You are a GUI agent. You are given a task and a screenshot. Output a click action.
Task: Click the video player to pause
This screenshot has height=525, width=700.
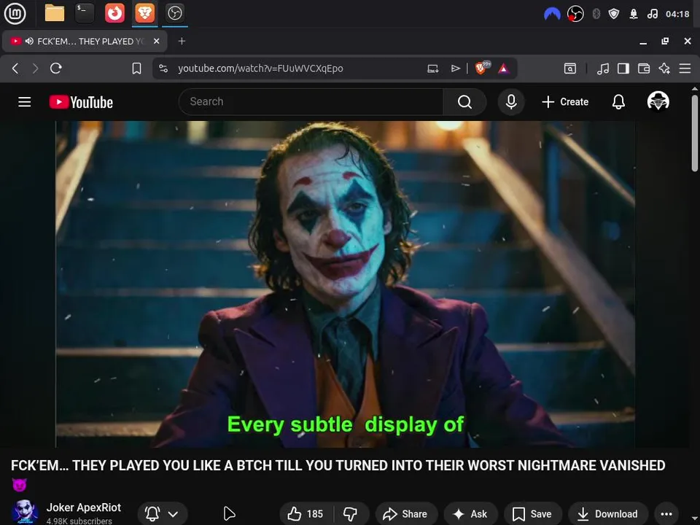(x=346, y=284)
